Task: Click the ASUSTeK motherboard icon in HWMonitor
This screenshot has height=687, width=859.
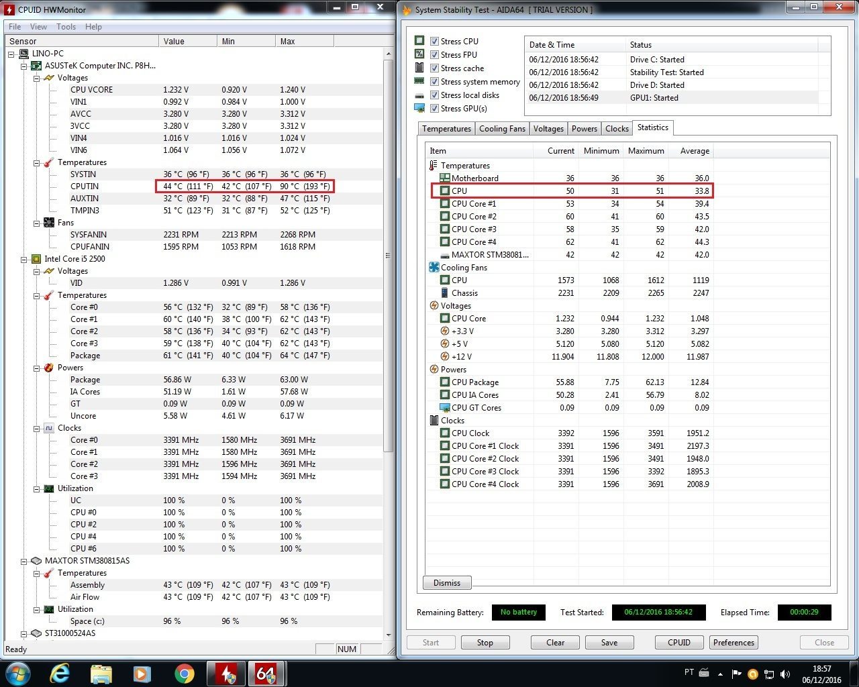Action: [37, 66]
